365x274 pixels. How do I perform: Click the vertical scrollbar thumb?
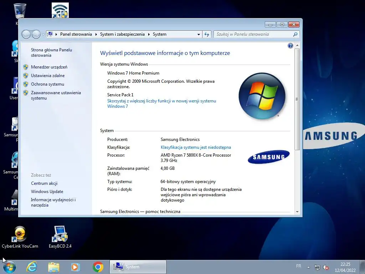tap(297, 99)
